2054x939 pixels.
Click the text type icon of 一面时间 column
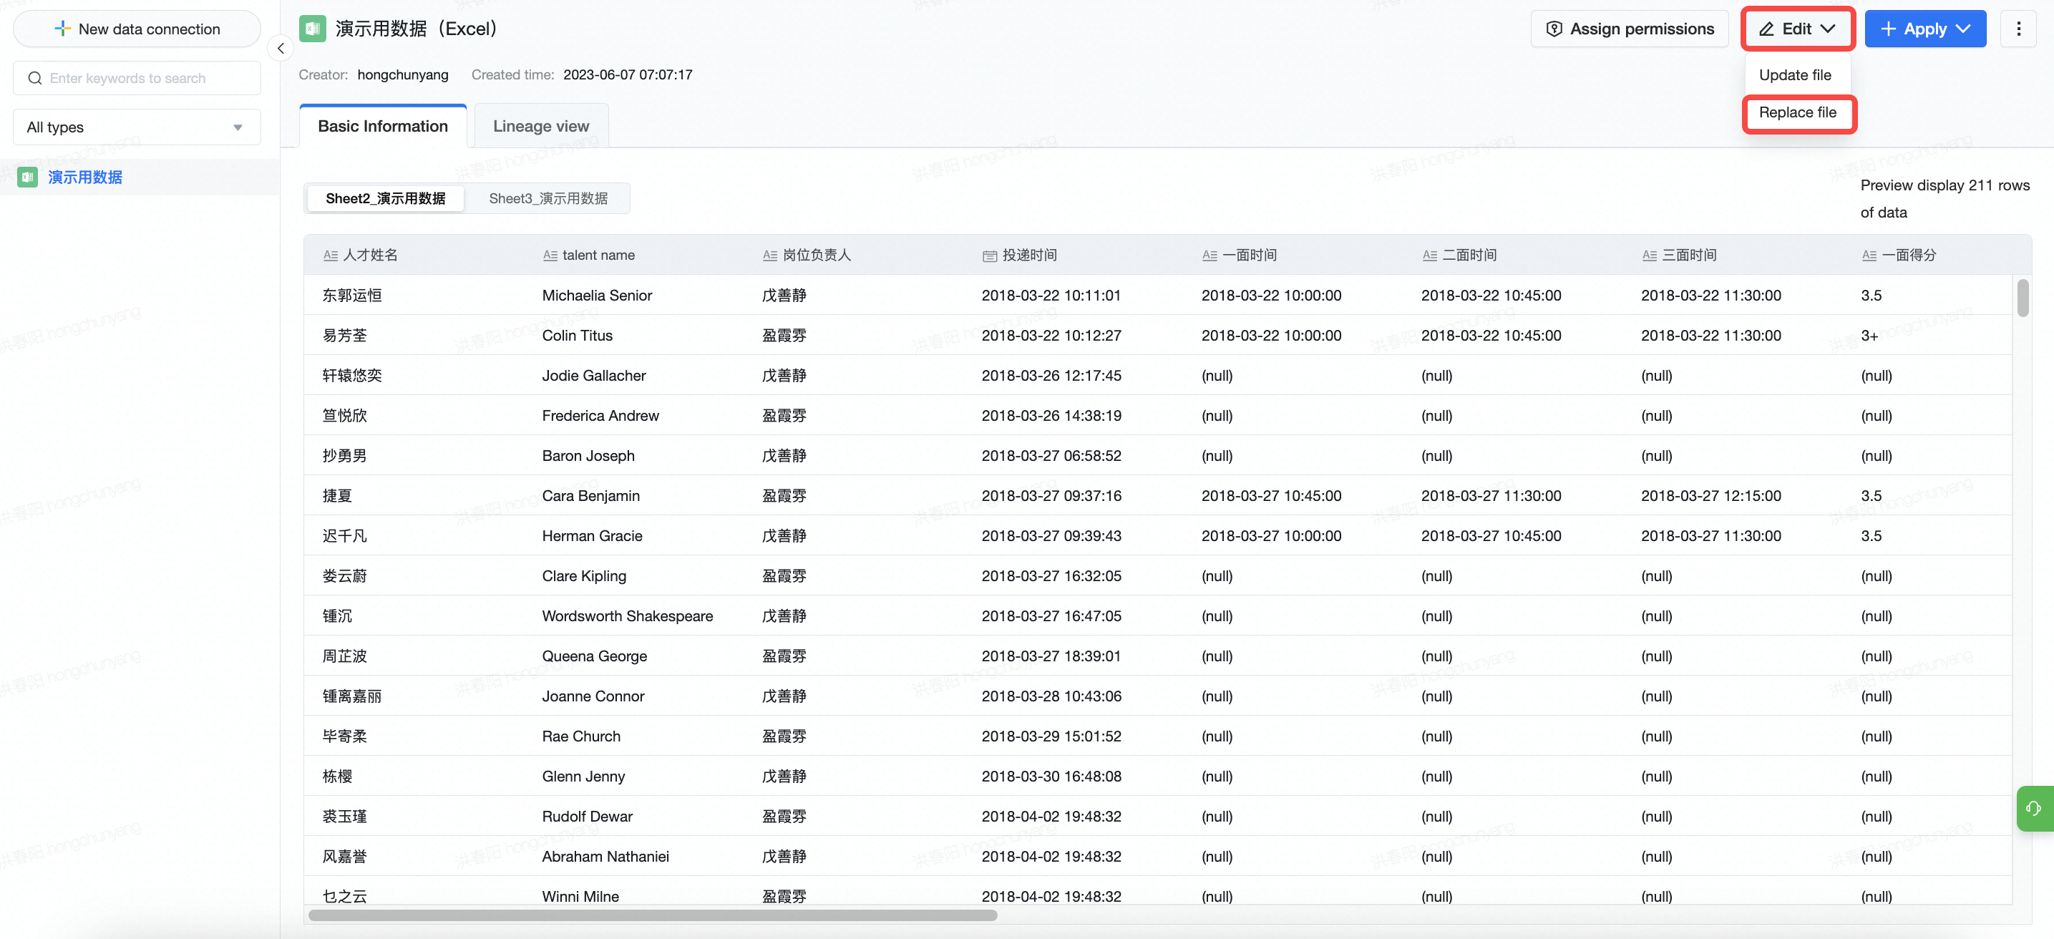[x=1209, y=255]
